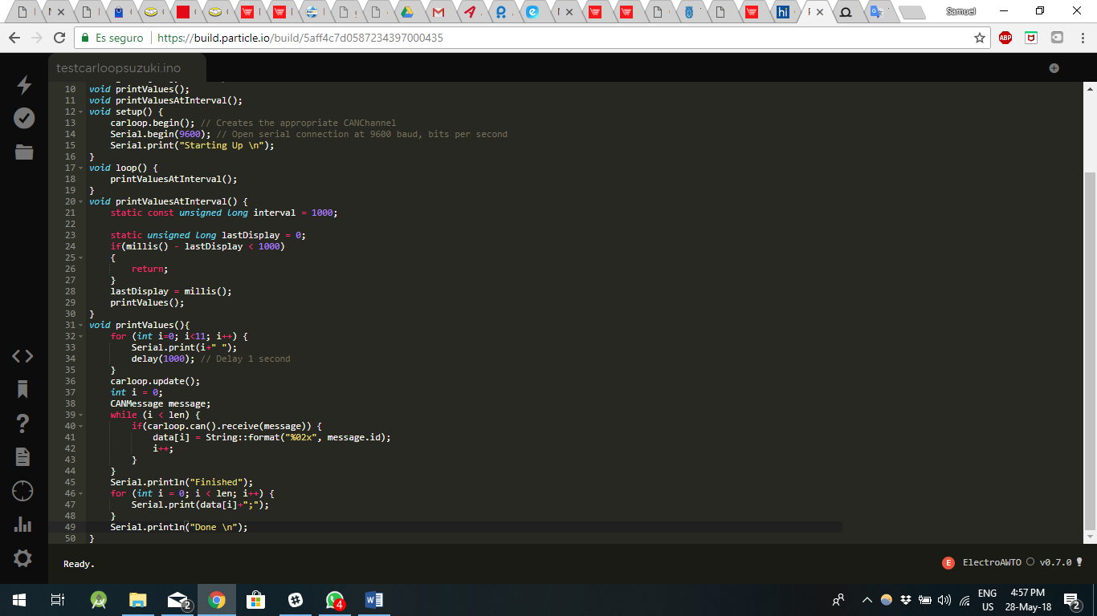1097x616 pixels.
Task: Fold printValuesAtInterval() at line 20
Action: (81, 202)
